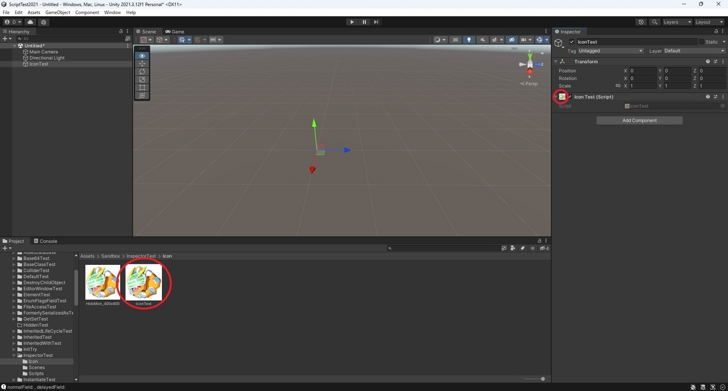Viewport: 728px width, 391px height.
Task: Collapse the InspectorTest folder in Project tree
Action: (14, 355)
